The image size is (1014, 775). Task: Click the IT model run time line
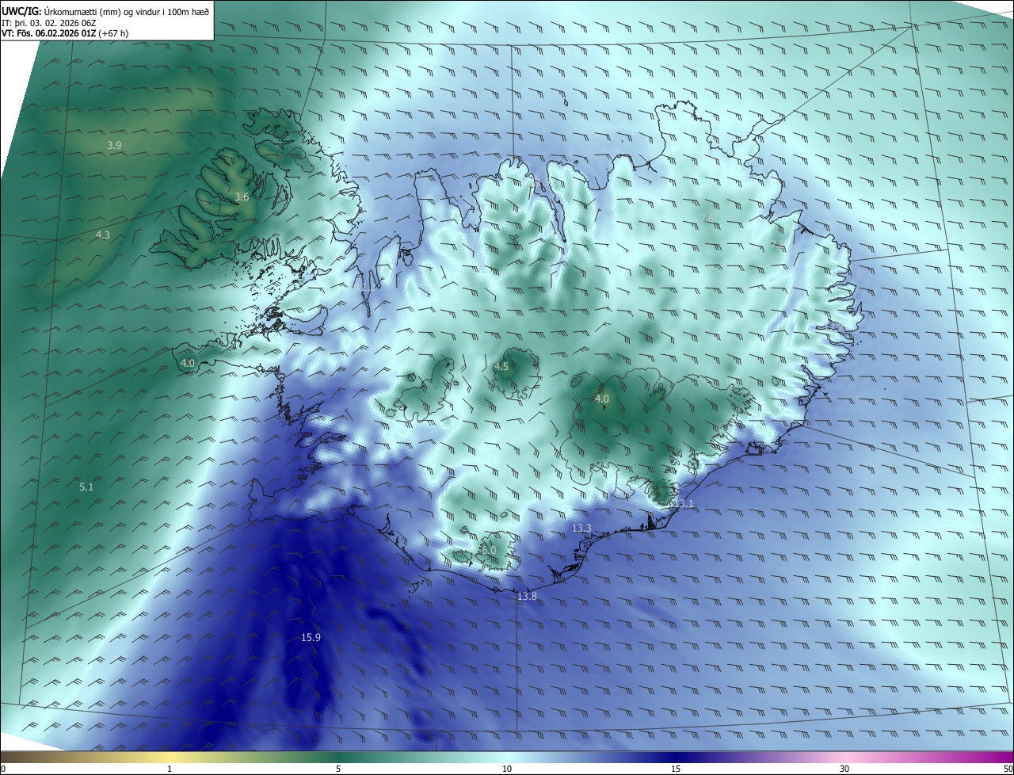[49, 22]
